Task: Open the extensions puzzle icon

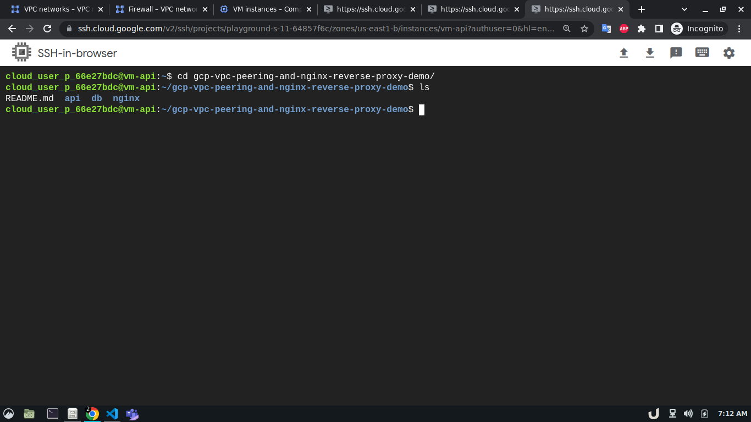Action: click(x=642, y=29)
